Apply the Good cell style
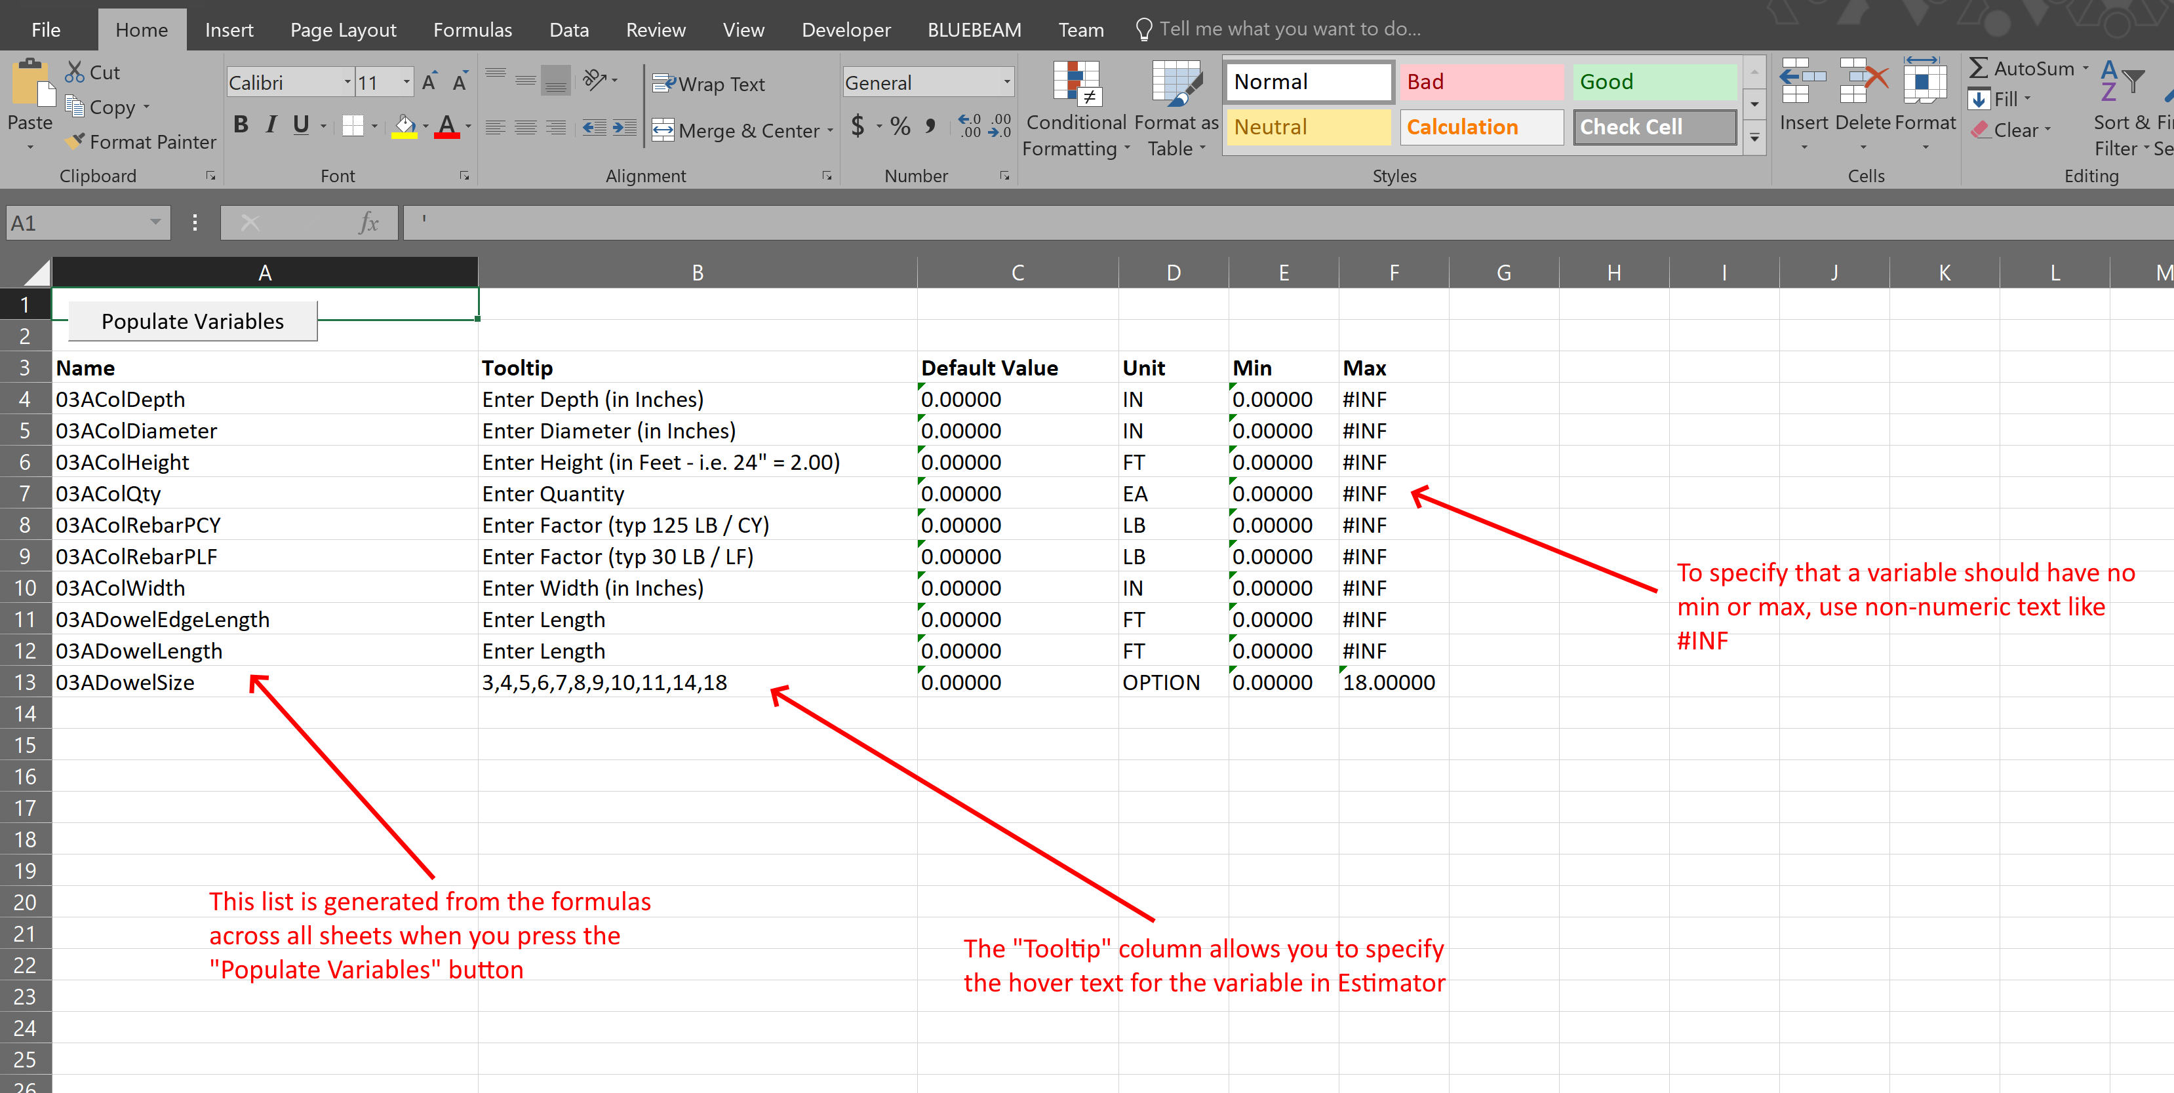The image size is (2174, 1093). click(1654, 82)
